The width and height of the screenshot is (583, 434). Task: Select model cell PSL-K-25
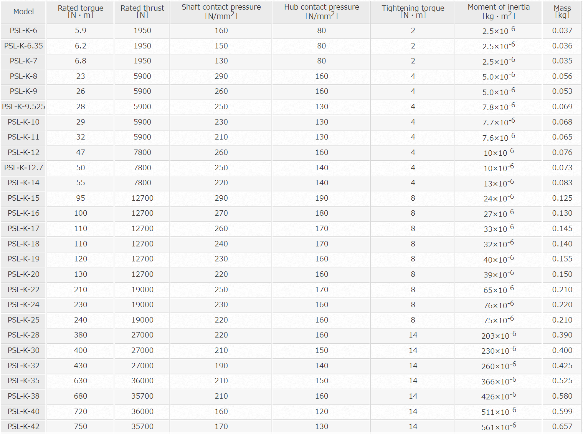23,320
